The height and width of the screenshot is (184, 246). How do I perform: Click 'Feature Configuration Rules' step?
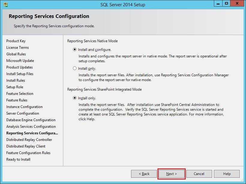point(28,153)
